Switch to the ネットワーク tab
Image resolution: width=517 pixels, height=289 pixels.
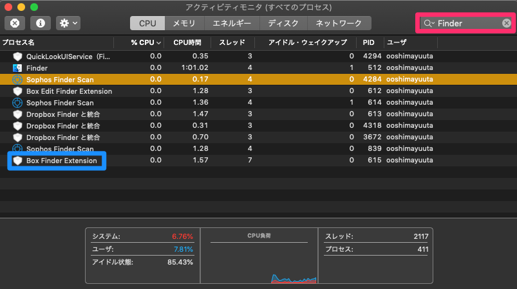pos(339,23)
